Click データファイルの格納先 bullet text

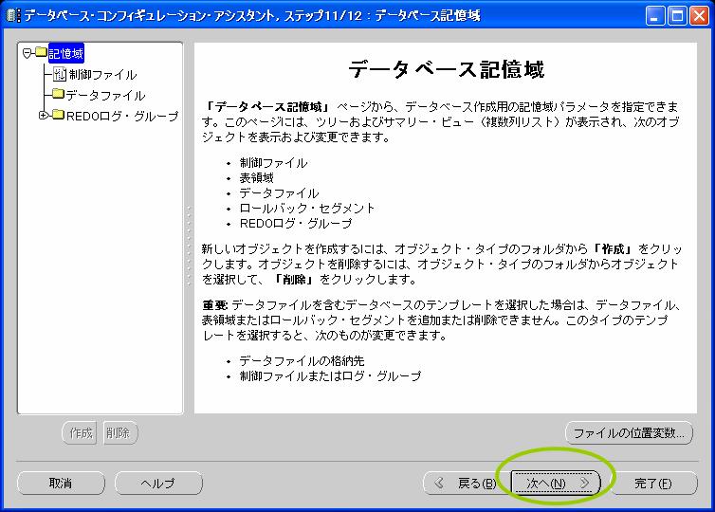pos(302,361)
